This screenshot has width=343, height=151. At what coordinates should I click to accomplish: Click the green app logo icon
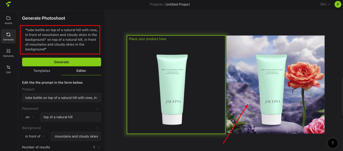point(9,4)
